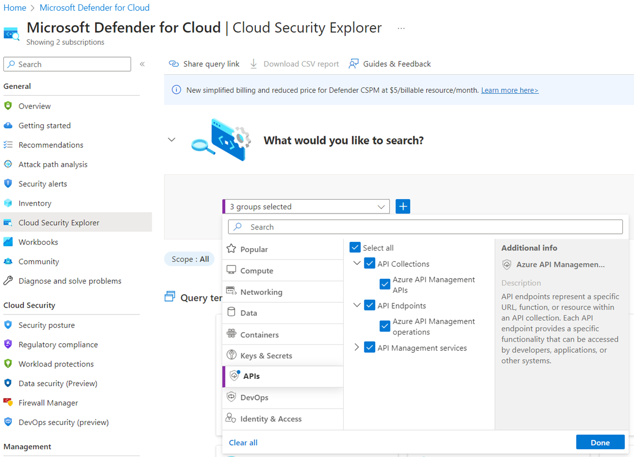
Task: Click the sidebar Search field
Action: click(67, 64)
